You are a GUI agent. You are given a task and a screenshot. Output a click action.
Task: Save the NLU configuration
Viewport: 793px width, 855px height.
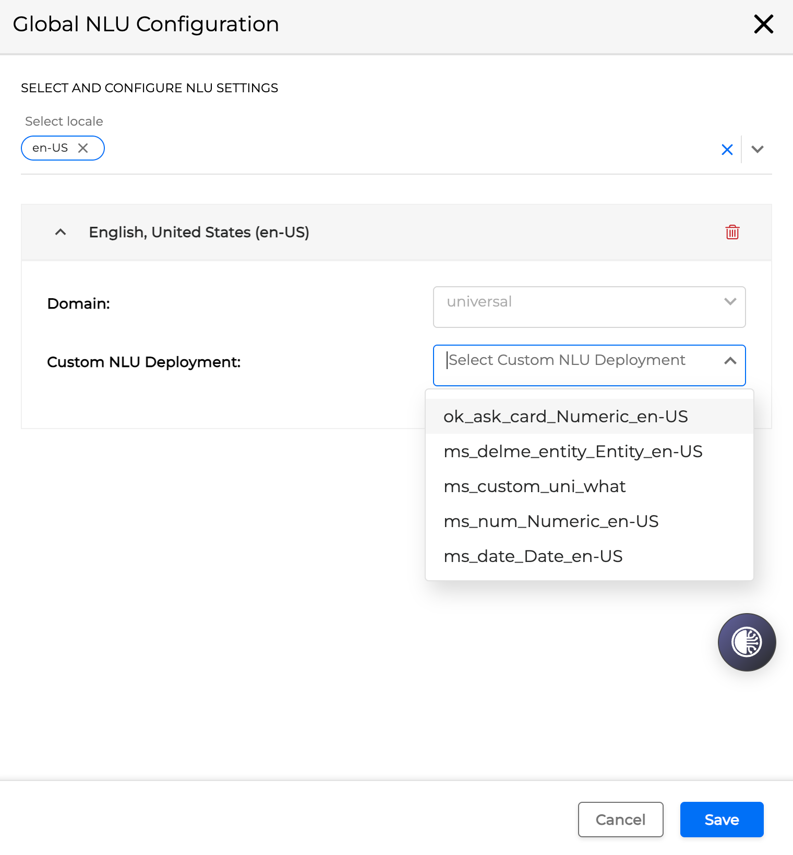[x=722, y=820]
